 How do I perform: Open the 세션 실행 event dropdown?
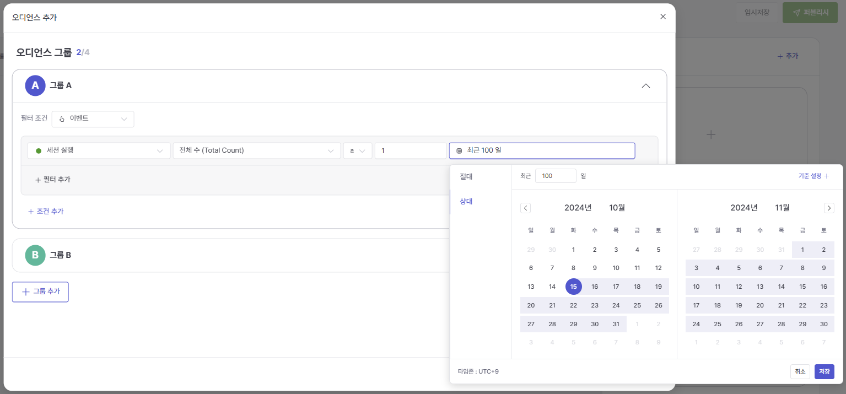(99, 150)
